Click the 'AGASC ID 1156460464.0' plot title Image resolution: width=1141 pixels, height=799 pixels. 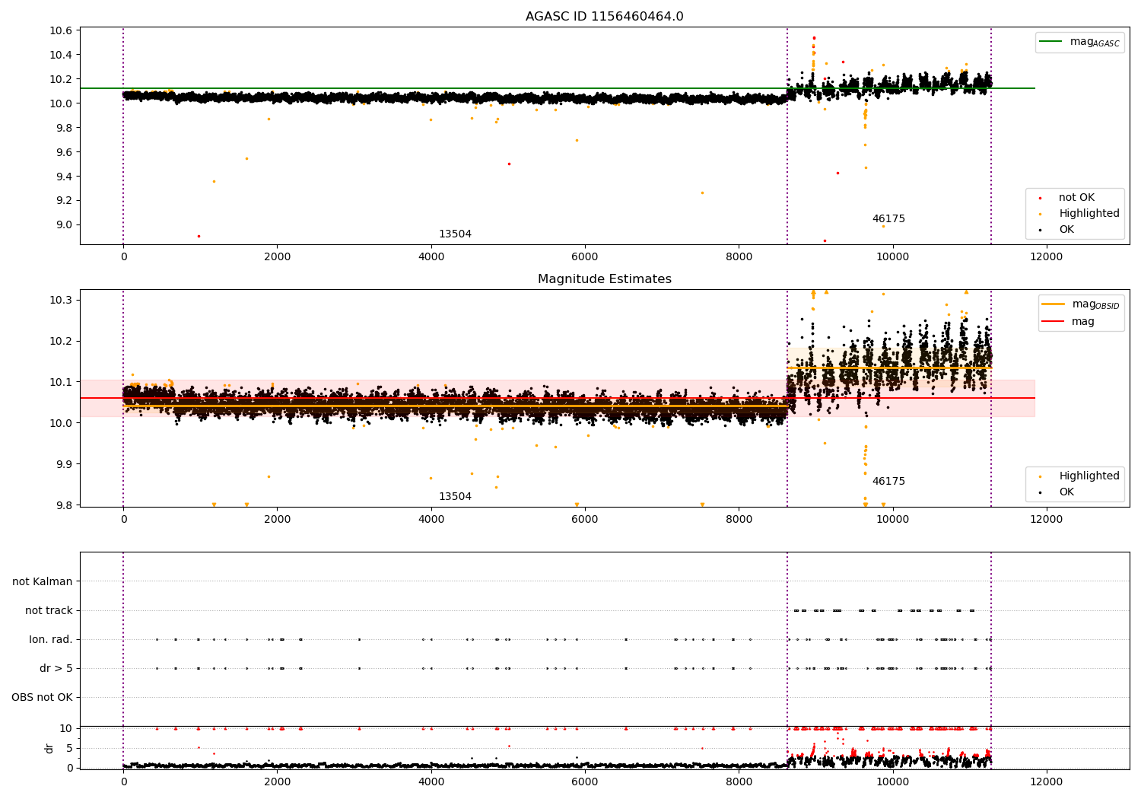coord(604,17)
